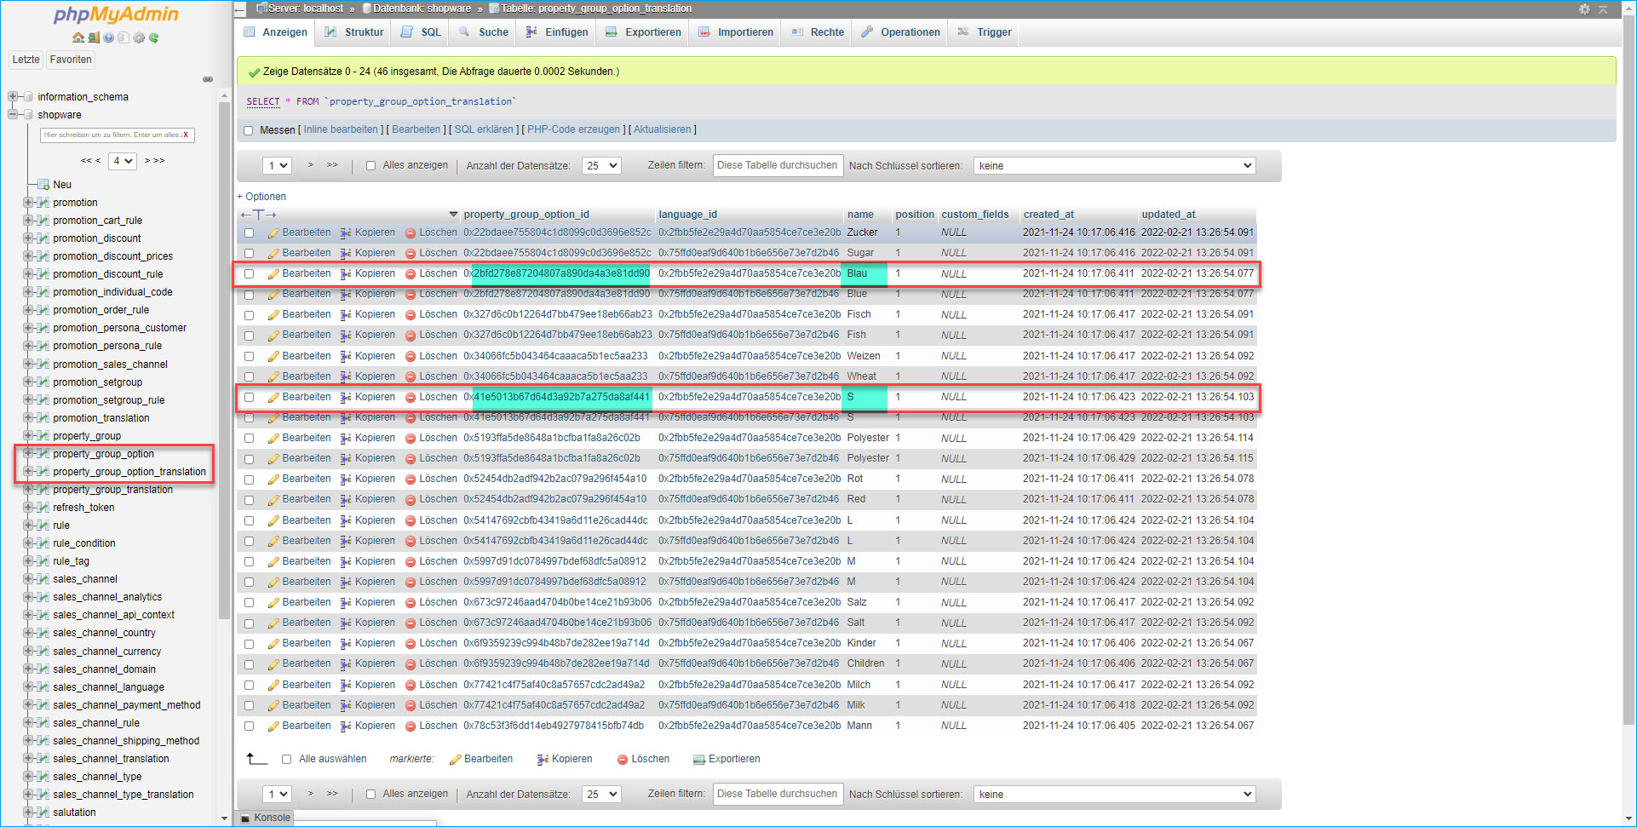Open phpMyAdmin documentation help icon

coord(109,37)
